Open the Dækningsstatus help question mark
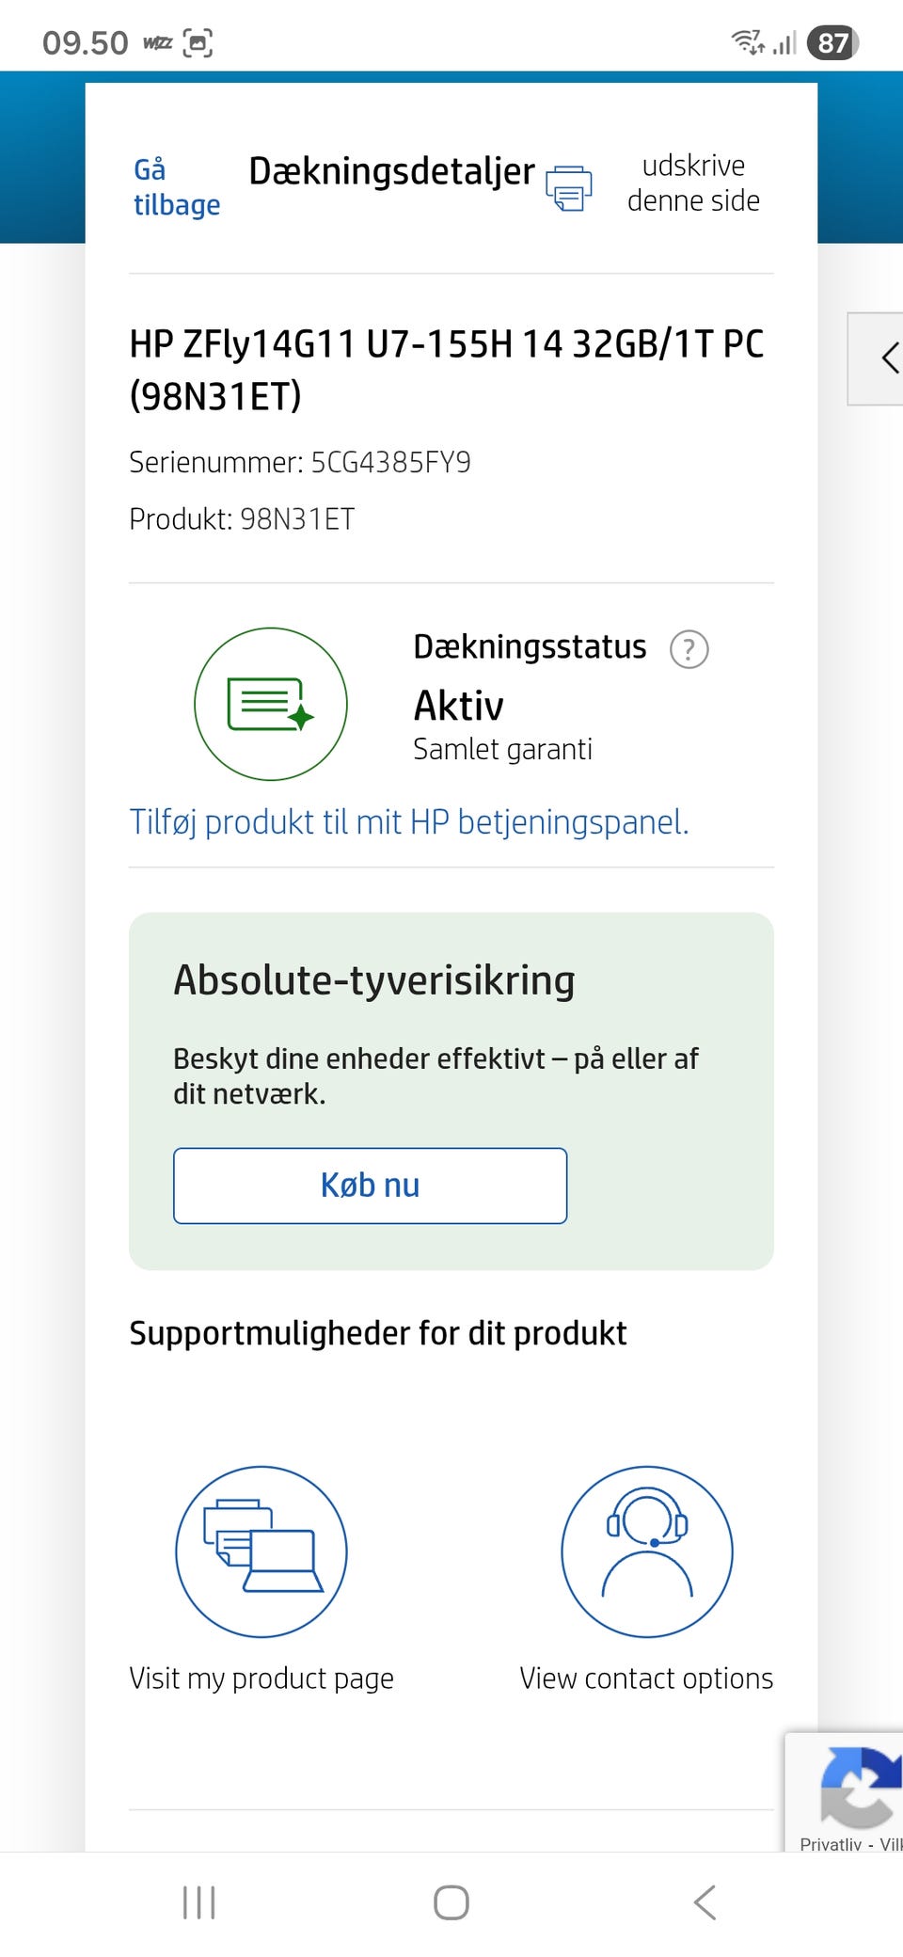 pos(689,649)
